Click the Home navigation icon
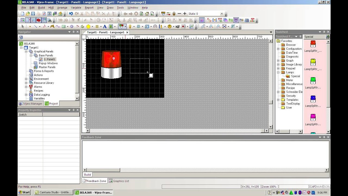The height and width of the screenshot is (196, 348). click(x=147, y=14)
